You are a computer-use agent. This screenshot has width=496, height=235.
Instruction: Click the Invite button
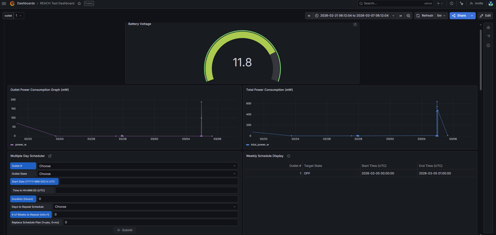click(x=476, y=3)
